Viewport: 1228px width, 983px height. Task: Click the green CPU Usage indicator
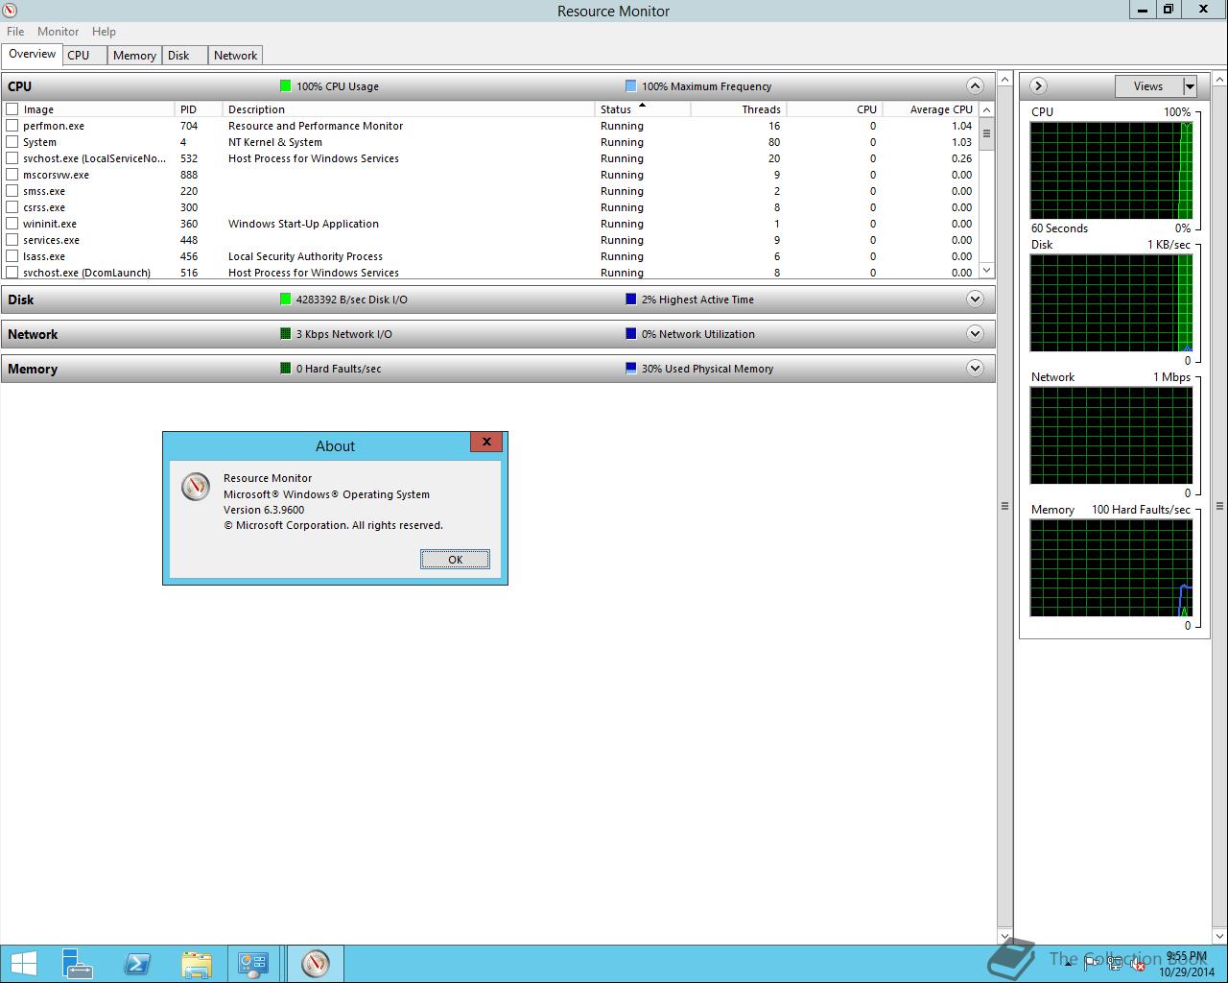285,85
